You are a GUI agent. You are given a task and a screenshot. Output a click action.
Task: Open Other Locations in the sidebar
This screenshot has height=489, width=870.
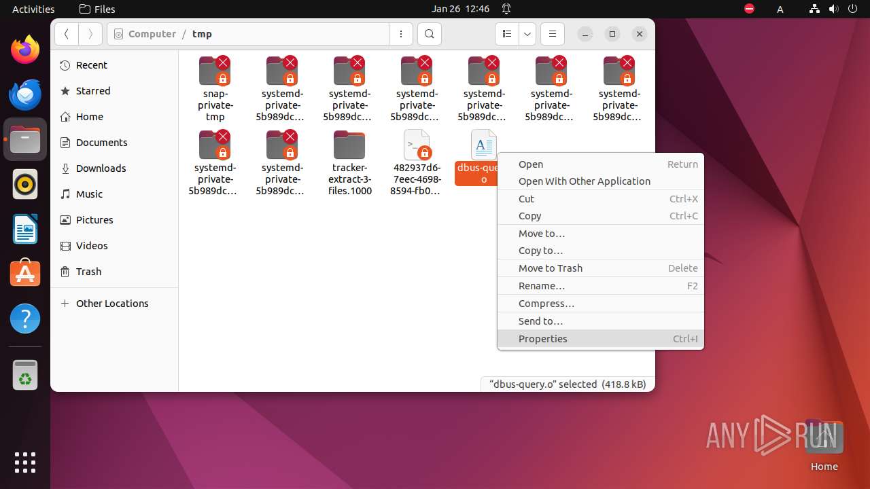[114, 304]
